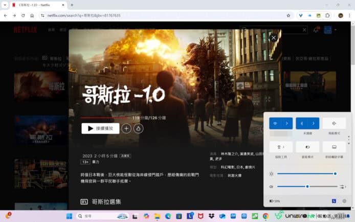
Task: Bookmark this page with the star
Action: [x=288, y=16]
